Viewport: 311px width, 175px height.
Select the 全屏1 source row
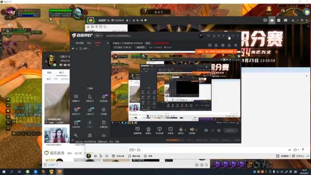pos(90,48)
